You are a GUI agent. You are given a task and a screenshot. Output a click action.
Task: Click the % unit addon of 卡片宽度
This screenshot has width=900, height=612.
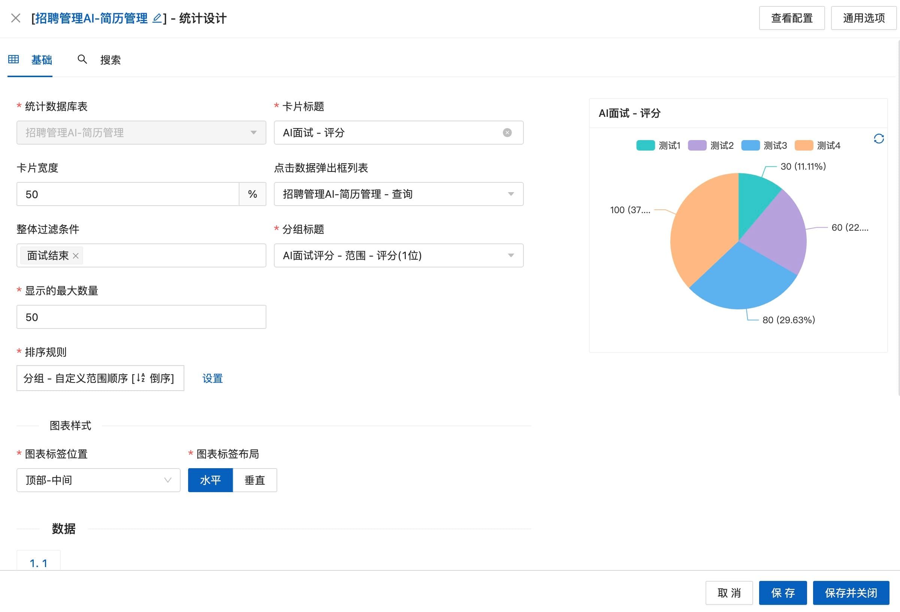coord(253,194)
